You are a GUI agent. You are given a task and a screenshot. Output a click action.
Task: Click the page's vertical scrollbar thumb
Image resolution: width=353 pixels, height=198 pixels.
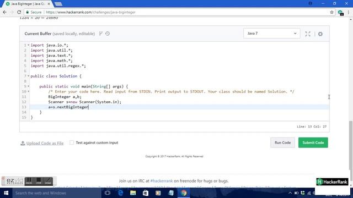tap(351, 145)
